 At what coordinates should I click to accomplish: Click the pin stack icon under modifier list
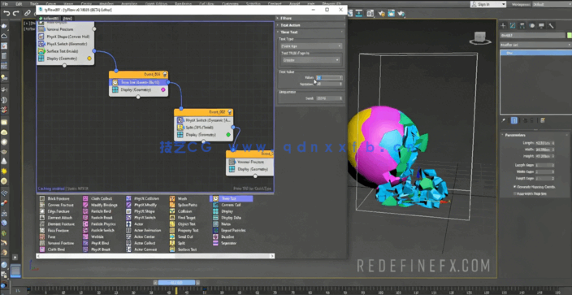coord(504,120)
